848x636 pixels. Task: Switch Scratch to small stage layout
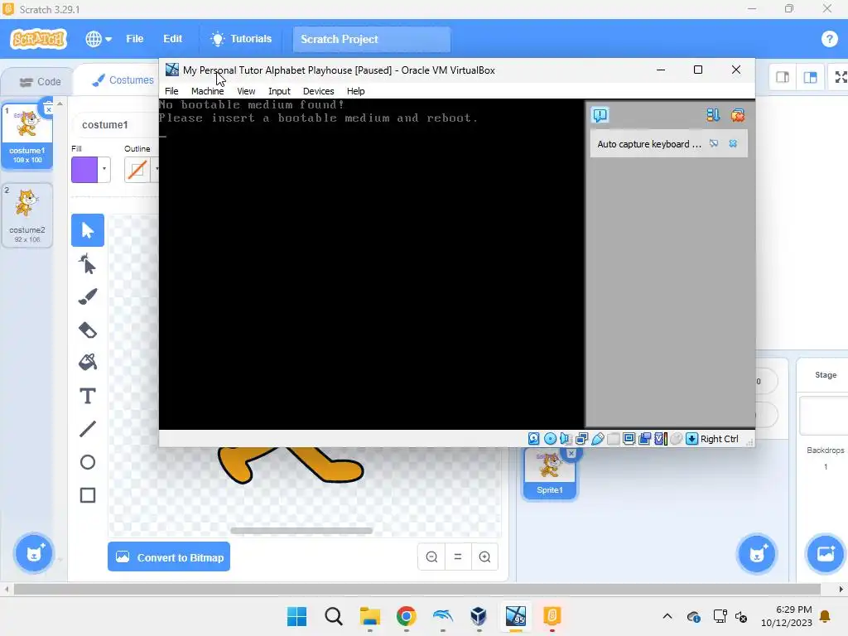(x=783, y=77)
